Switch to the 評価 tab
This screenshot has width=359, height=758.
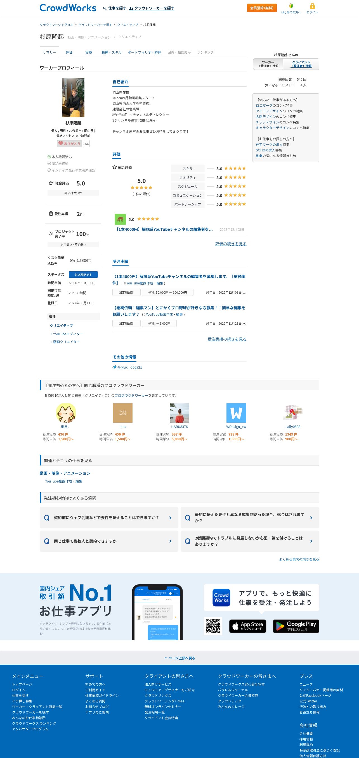pos(69,52)
